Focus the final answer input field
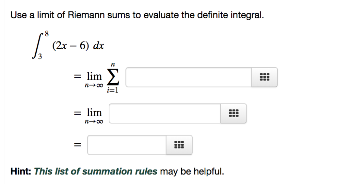The height and width of the screenshot is (192, 351). pyautogui.click(x=127, y=145)
